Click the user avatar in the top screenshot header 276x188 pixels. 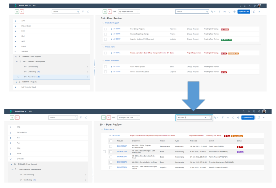259,6
